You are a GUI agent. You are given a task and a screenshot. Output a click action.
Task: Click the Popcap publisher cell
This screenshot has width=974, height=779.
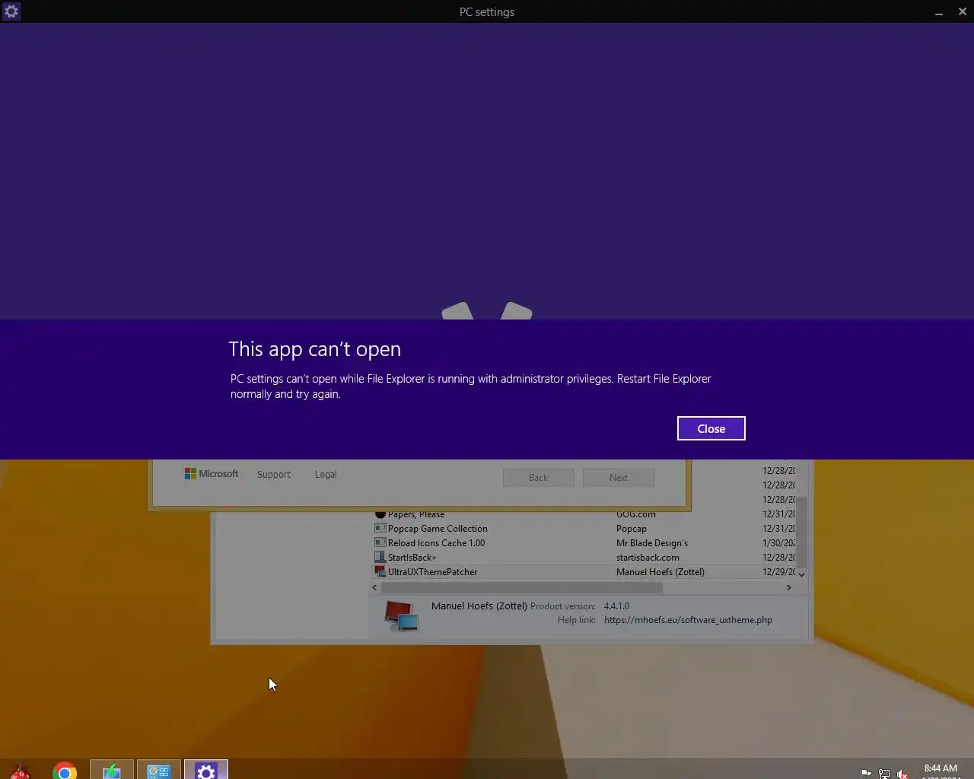coord(631,529)
